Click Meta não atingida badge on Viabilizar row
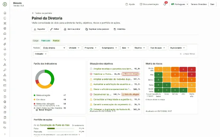Screen dimensions: 220x137 (x=131, y=74)
